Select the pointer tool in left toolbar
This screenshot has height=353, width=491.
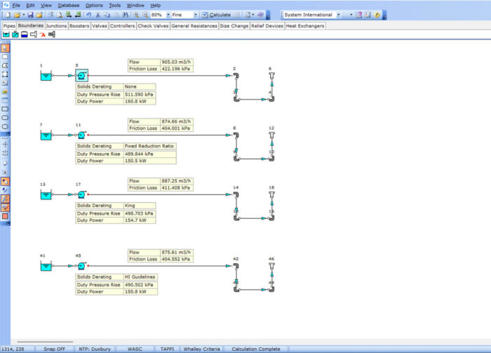5,48
